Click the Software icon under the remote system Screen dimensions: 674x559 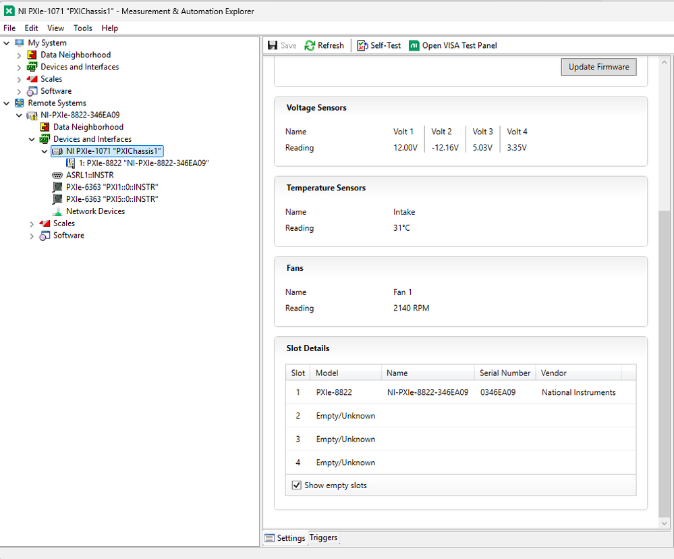pos(45,236)
